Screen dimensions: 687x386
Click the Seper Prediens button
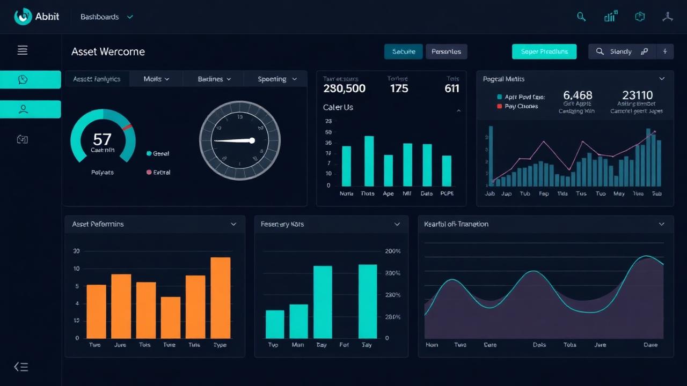pos(544,51)
